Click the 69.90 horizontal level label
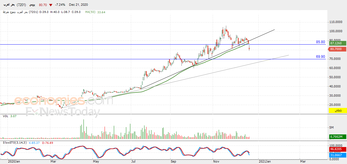 320,57
